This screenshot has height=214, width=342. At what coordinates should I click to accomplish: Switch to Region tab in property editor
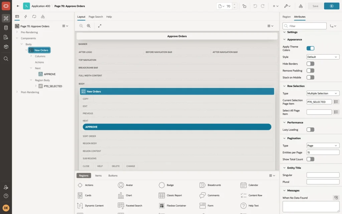286,17
